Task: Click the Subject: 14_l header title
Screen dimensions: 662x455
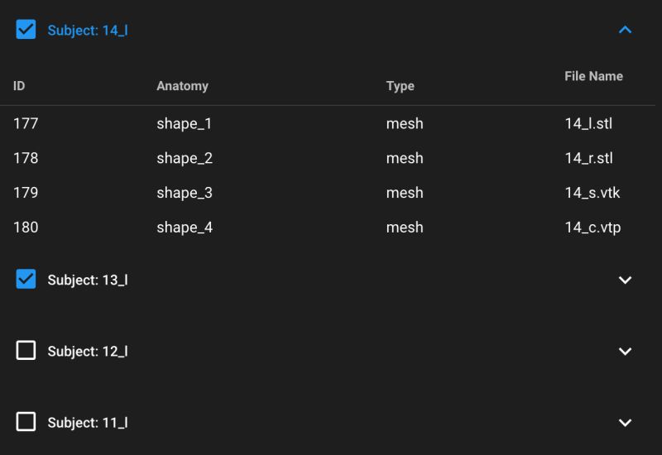Action: (x=88, y=31)
